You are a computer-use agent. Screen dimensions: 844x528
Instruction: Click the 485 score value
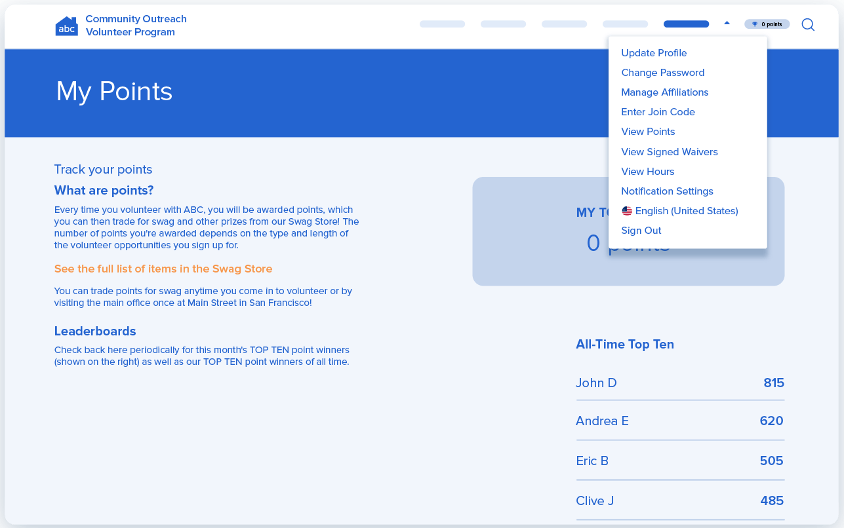pyautogui.click(x=772, y=501)
